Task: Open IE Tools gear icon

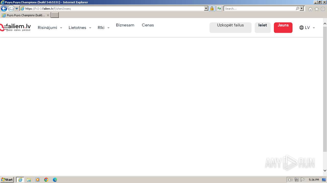Action: 323,9
